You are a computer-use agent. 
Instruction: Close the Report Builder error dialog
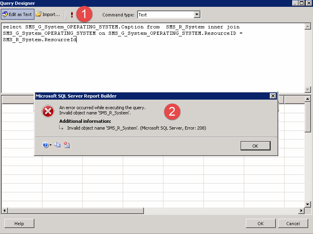point(273,96)
